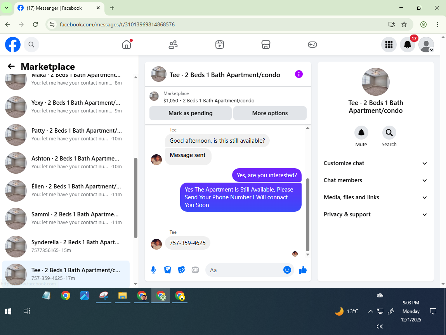This screenshot has width=446, height=335.
Task: View site information icon in address bar
Action: [x=52, y=24]
